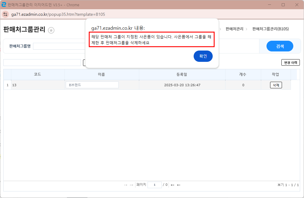Go to first page using pager icon

click(x=126, y=185)
